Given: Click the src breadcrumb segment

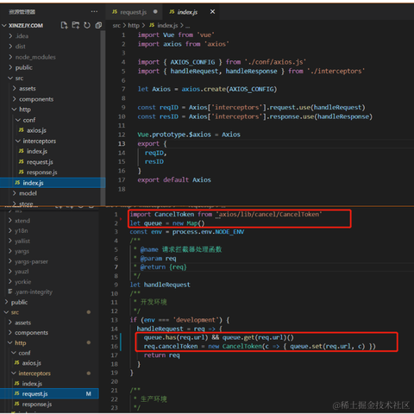Looking at the screenshot, I should click(x=116, y=26).
